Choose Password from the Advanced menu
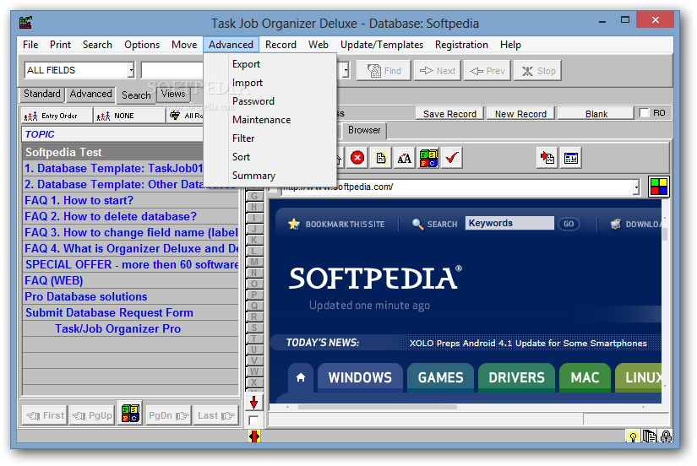The image size is (697, 466). [x=253, y=101]
